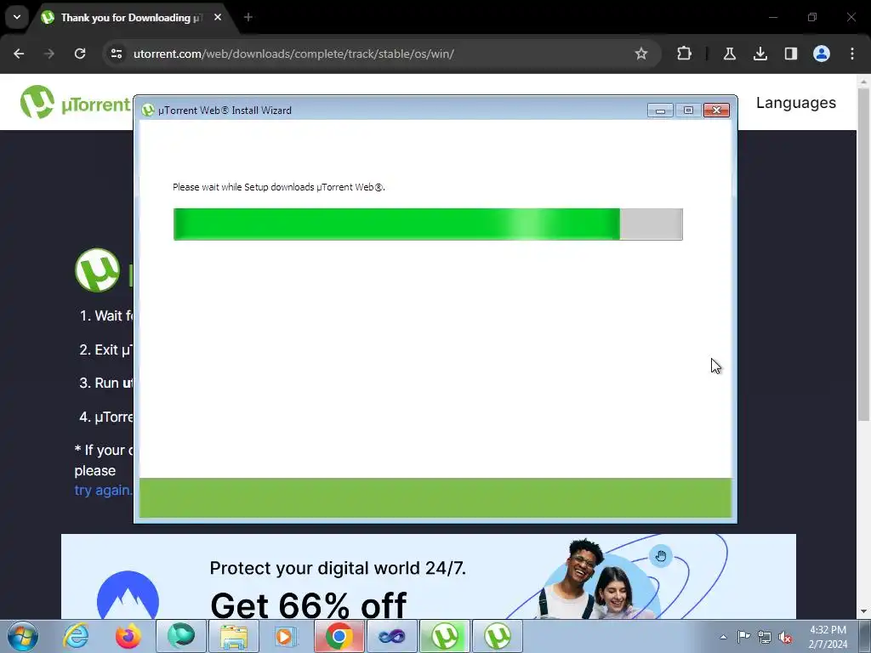This screenshot has width=871, height=653.
Task: Launch Firefox from the taskbar
Action: 128,636
